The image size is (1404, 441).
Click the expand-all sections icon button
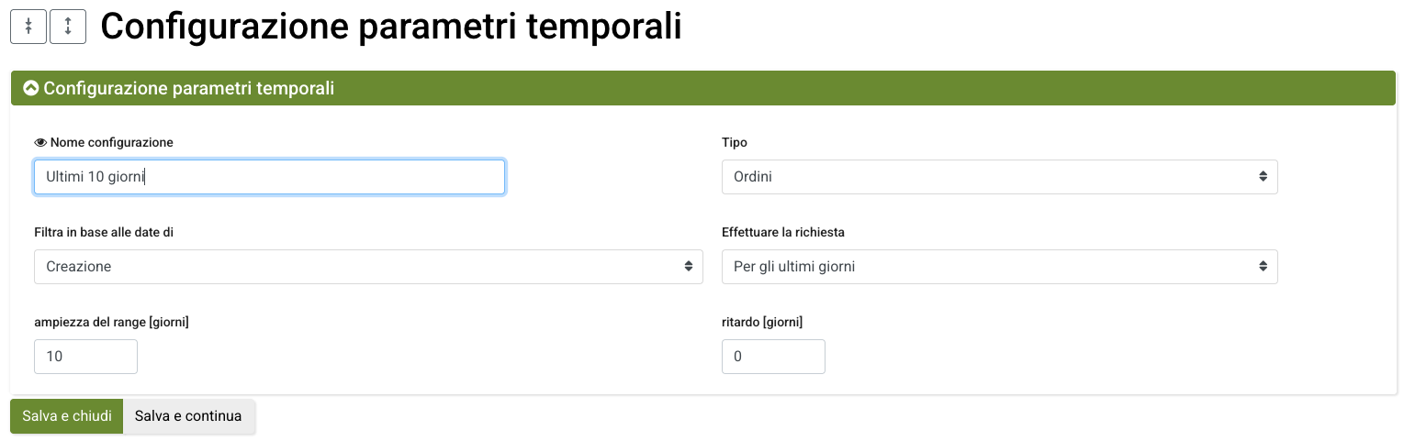(68, 27)
